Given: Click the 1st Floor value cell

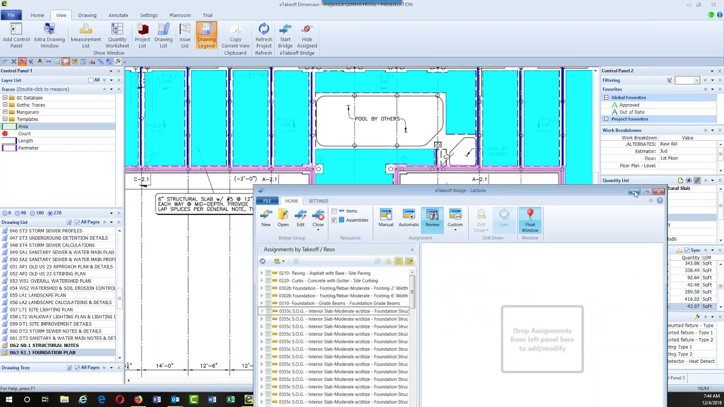Looking at the screenshot, I should coord(688,158).
